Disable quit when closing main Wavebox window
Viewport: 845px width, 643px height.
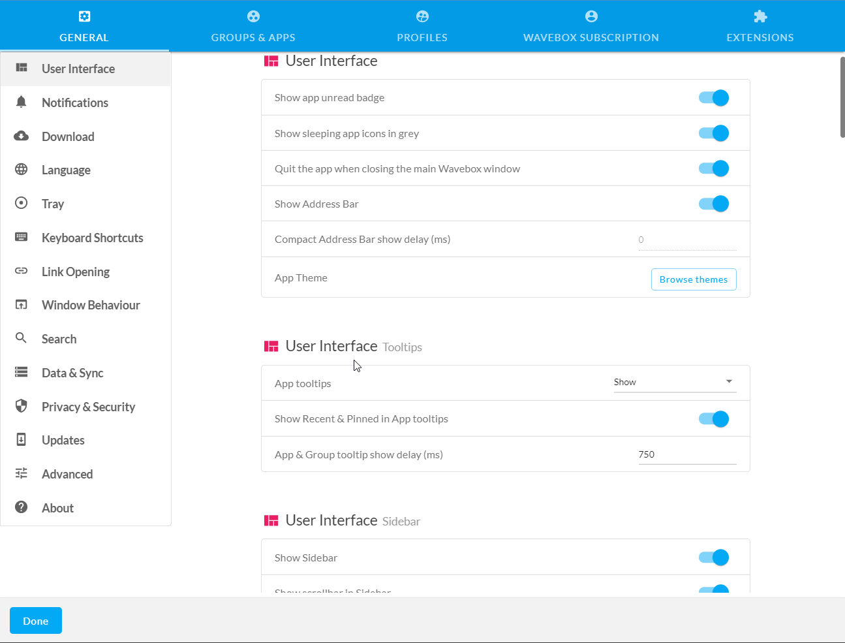coord(714,168)
